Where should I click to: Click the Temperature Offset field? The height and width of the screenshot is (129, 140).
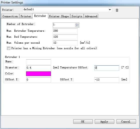point(107,68)
